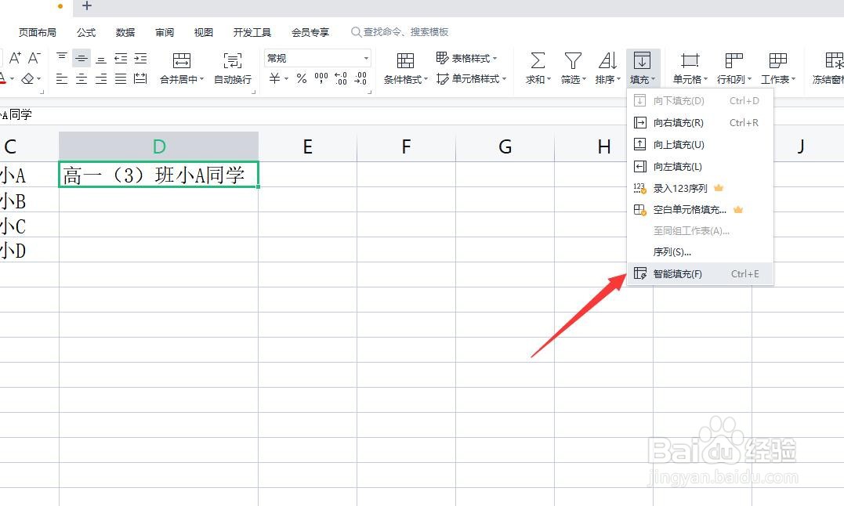
Task: Toggle 自动换行 wrap text
Action: 233,68
